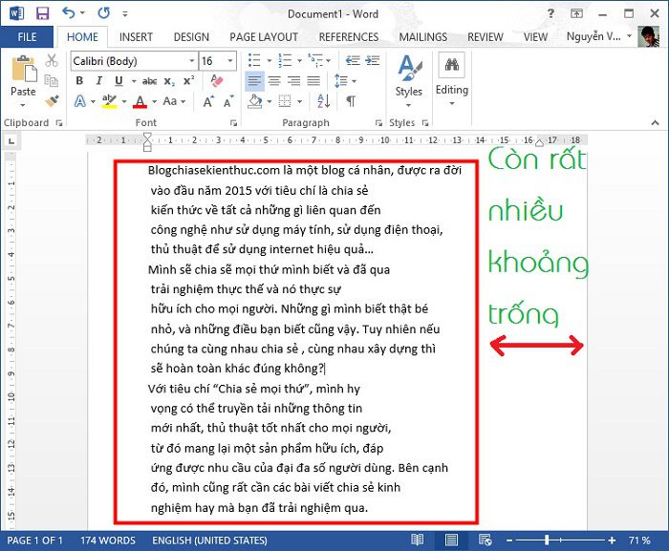Open Word Help question mark
The height and width of the screenshot is (551, 669).
tap(550, 13)
